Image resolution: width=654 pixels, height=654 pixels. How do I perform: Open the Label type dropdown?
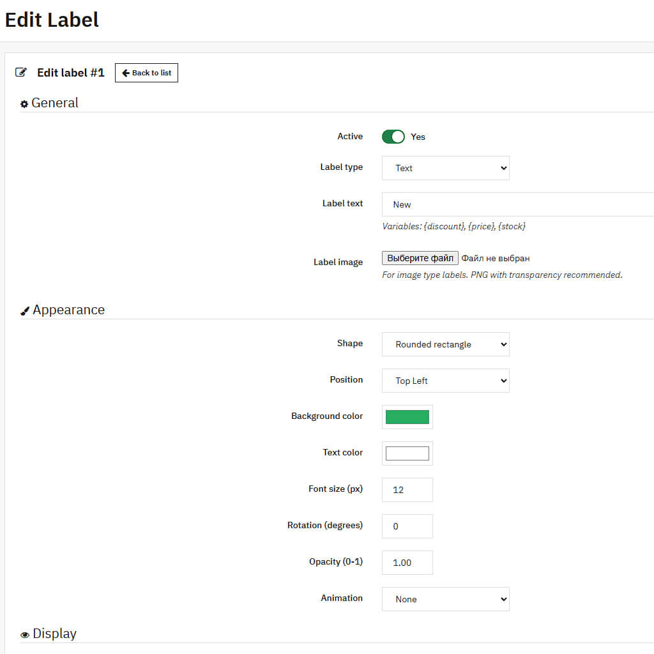click(445, 168)
